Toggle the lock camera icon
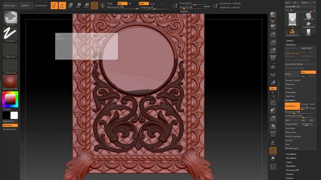The image size is (321, 180). [x=273, y=82]
